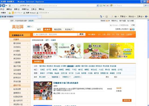Viewport: 149px width, 106px height.
Task: Select the 真划算-休闲娱乐 browser tab
Action: pos(19,17)
